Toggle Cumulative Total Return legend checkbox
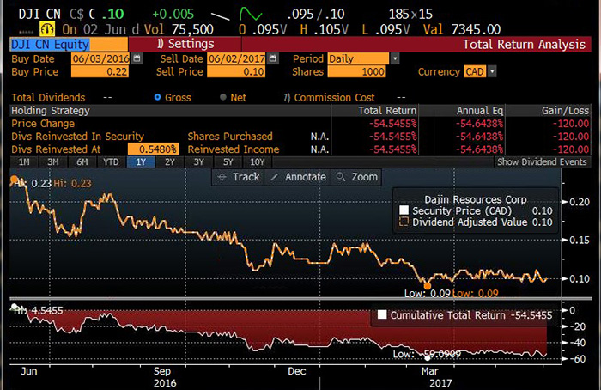This screenshot has height=390, width=601. pos(382,315)
